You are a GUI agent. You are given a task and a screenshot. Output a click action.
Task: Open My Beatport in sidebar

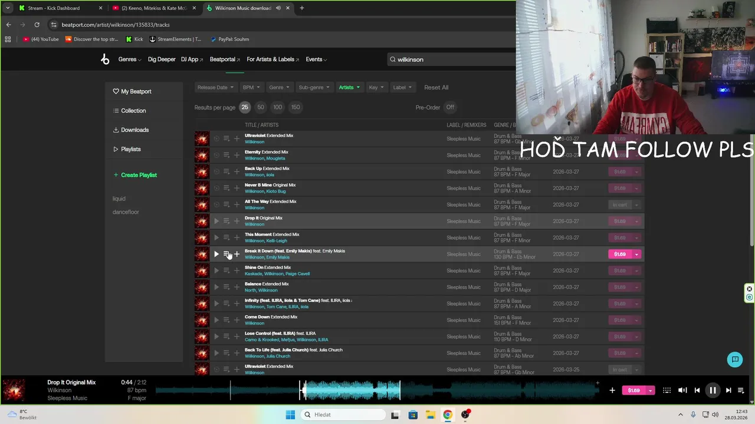coord(132,91)
